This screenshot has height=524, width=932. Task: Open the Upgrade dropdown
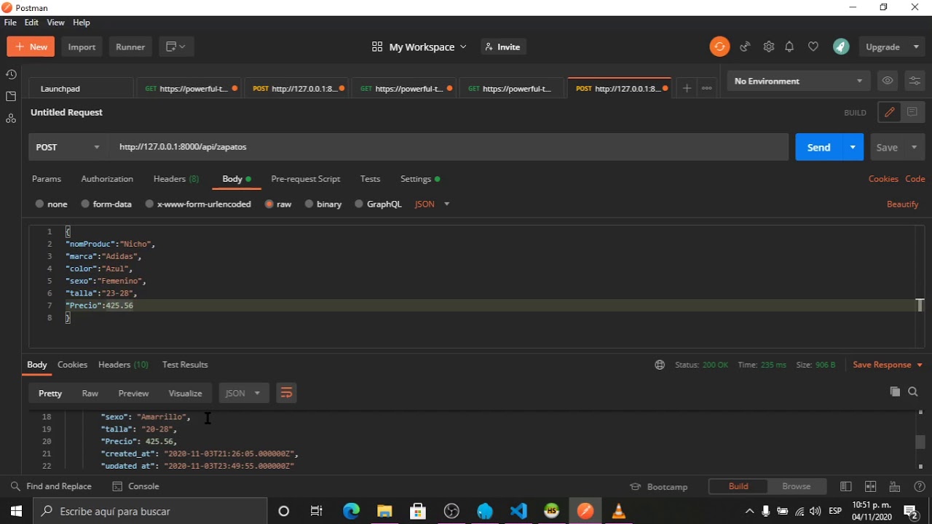point(892,47)
